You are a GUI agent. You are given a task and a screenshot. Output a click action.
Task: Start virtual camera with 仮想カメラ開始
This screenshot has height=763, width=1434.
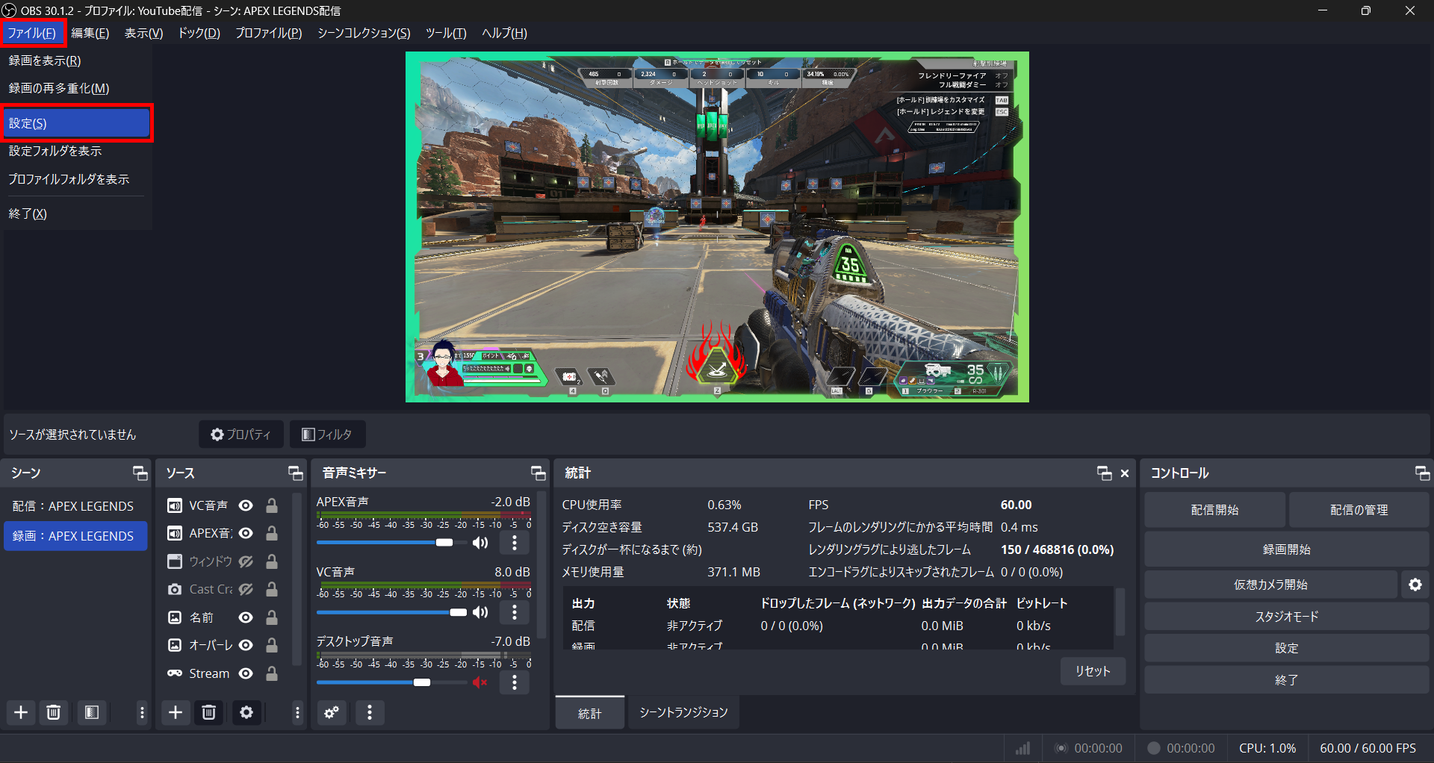click(1270, 585)
